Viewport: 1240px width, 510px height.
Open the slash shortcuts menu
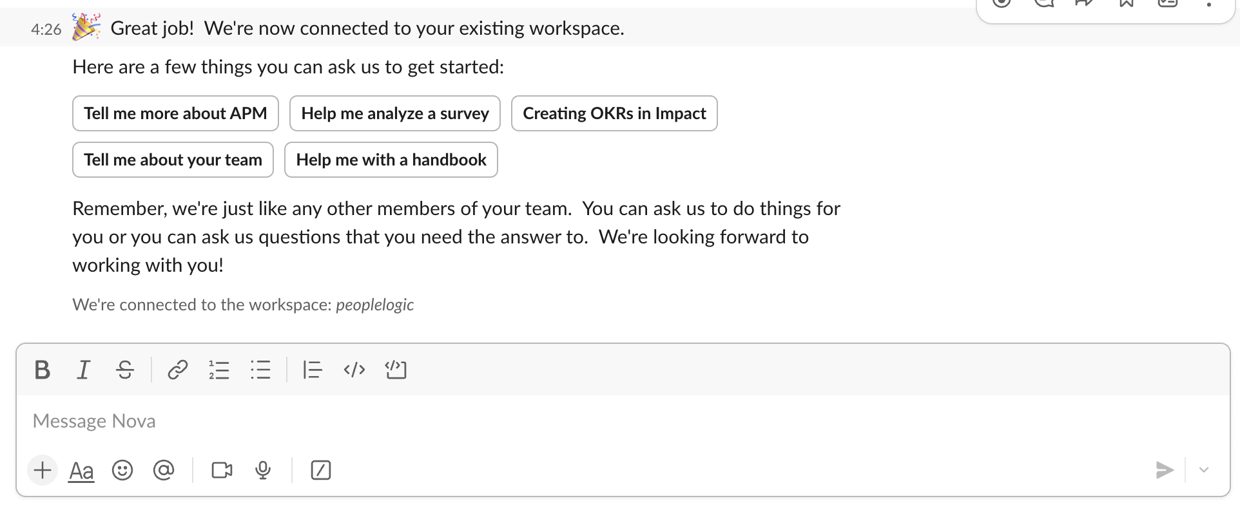[321, 470]
